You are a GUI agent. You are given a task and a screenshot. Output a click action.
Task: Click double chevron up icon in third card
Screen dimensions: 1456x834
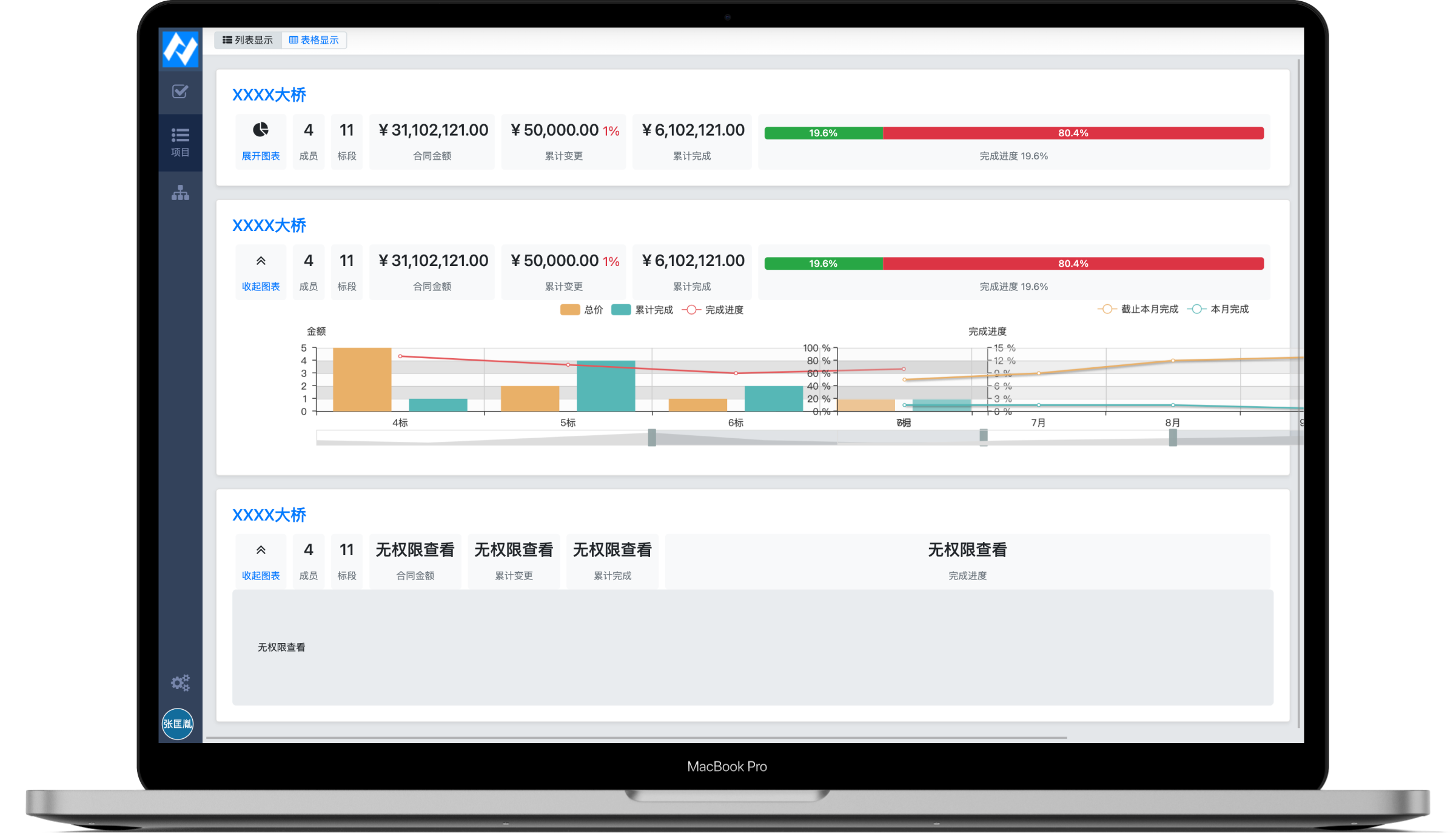pos(261,550)
